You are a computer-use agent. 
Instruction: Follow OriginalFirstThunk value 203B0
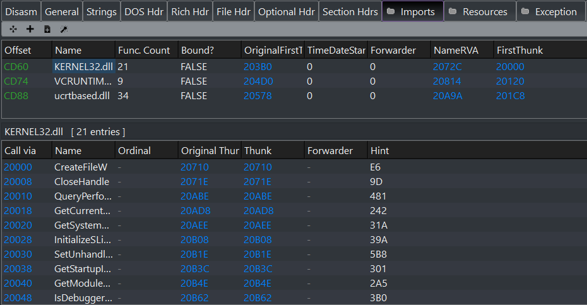click(x=258, y=67)
